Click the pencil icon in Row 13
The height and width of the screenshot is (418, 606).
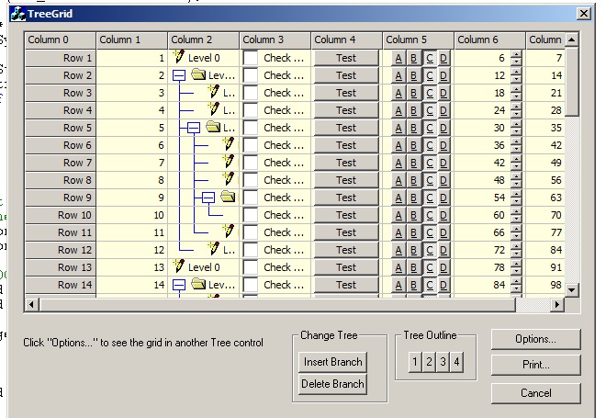180,267
